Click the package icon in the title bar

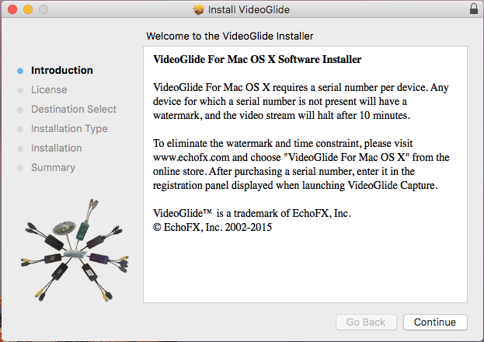point(198,9)
